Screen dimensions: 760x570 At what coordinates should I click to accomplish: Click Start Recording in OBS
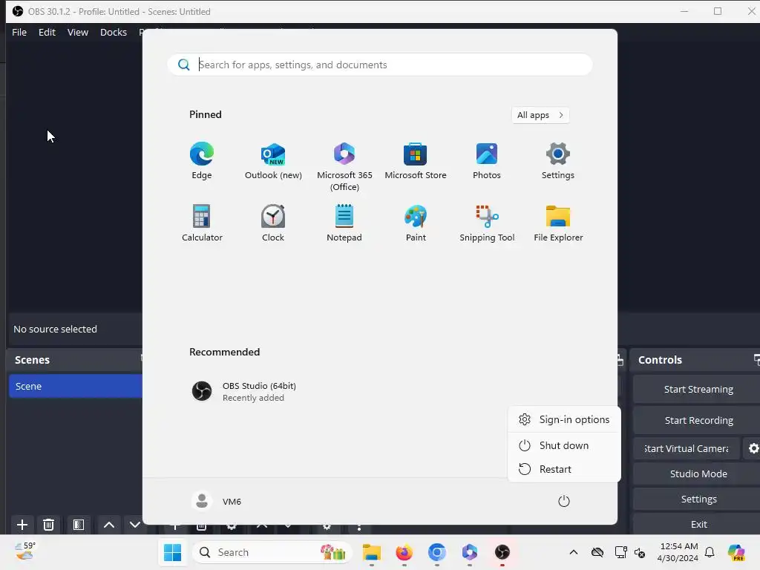click(x=698, y=420)
